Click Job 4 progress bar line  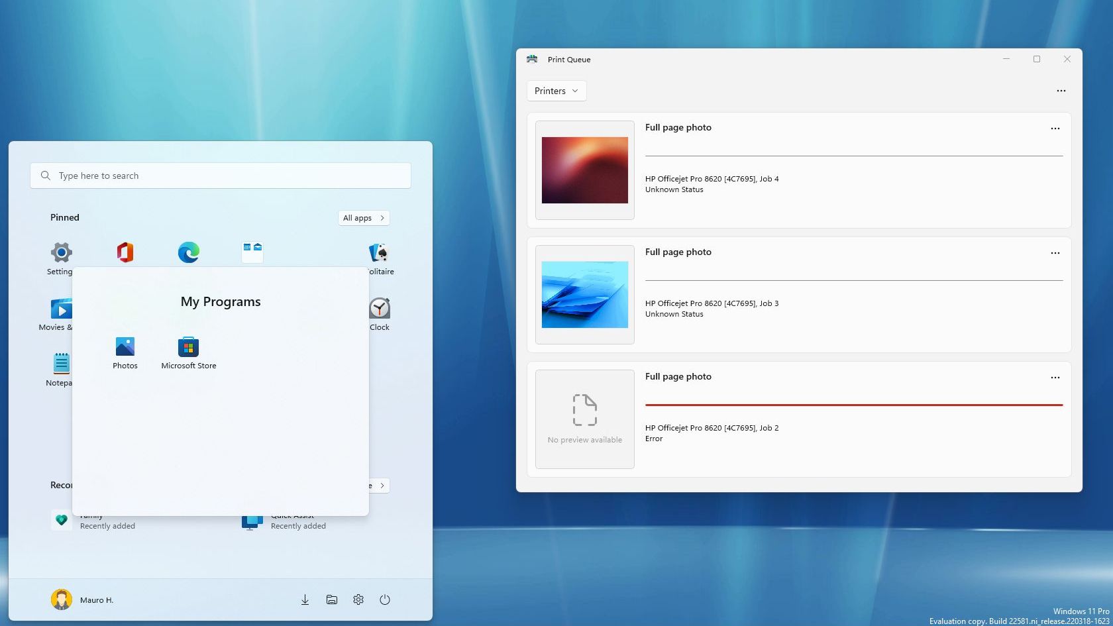pyautogui.click(x=854, y=156)
